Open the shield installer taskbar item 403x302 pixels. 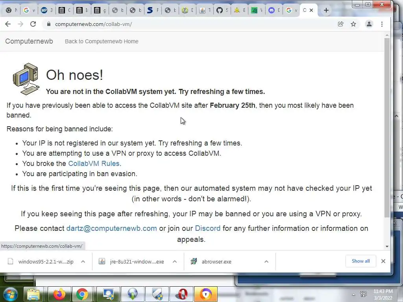157,294
